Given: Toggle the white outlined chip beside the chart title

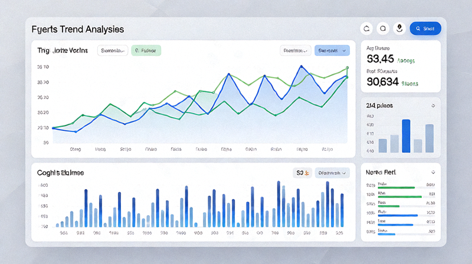Looking at the screenshot, I should [x=113, y=51].
